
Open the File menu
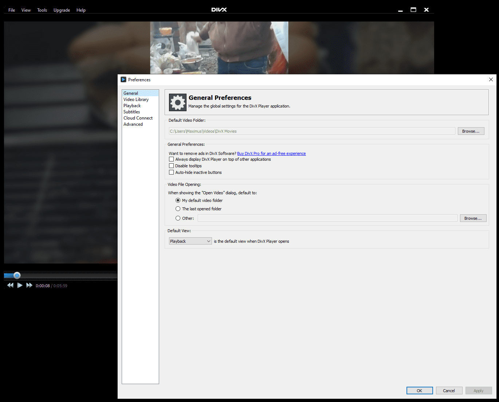pyautogui.click(x=12, y=10)
